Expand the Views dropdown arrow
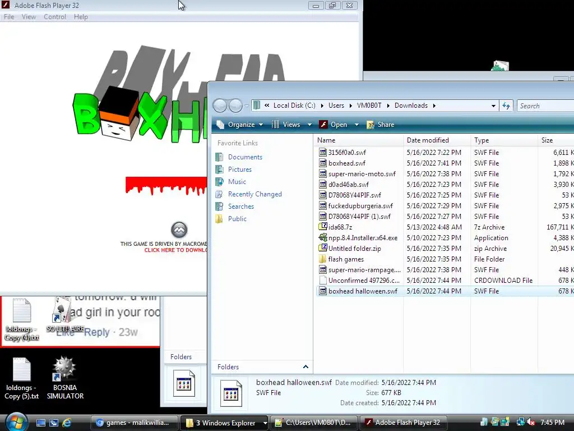This screenshot has height=431, width=574. 309,125
